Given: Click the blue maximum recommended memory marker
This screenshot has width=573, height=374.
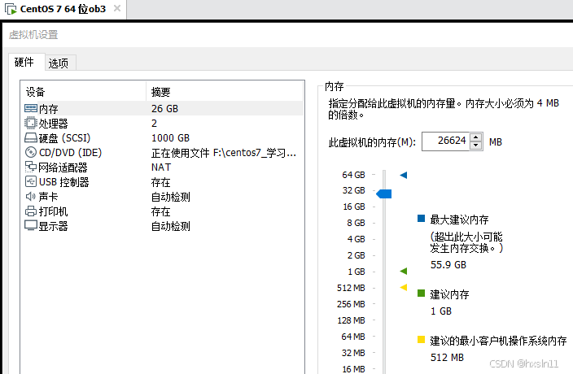Looking at the screenshot, I should (404, 175).
